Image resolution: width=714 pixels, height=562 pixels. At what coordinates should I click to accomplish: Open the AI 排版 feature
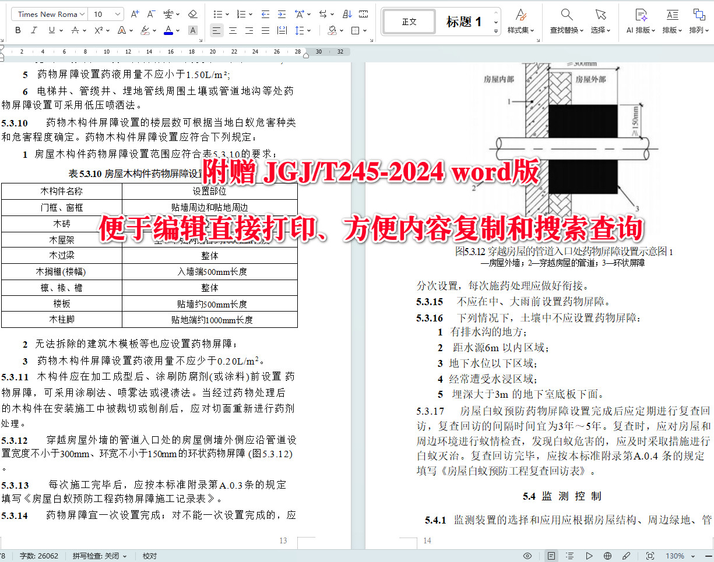pos(639,22)
